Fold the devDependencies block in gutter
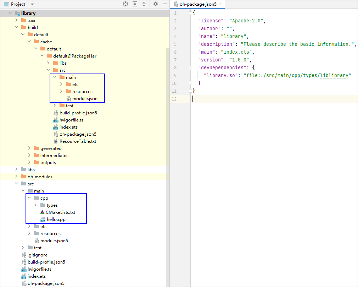Image resolution: width=358 pixels, height=287 pixels. (190, 67)
